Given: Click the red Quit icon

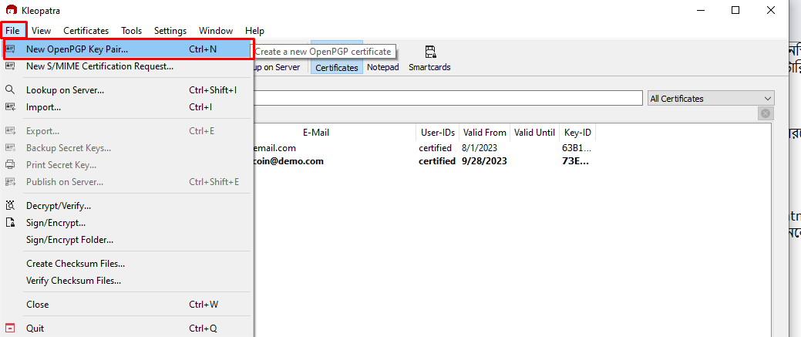Looking at the screenshot, I should pos(10,328).
